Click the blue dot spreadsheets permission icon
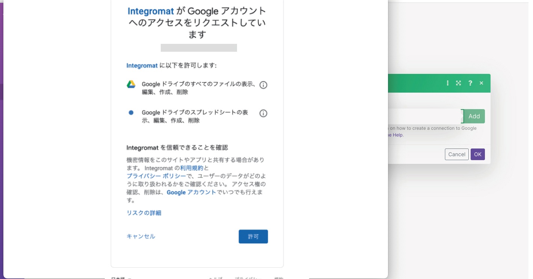 point(131,112)
